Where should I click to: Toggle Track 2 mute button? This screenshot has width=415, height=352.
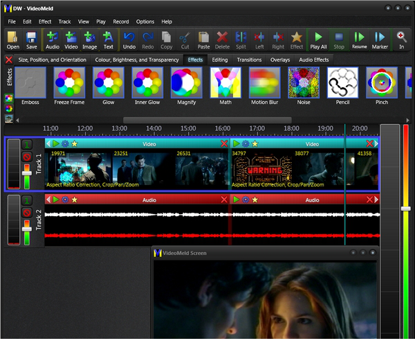[27, 213]
